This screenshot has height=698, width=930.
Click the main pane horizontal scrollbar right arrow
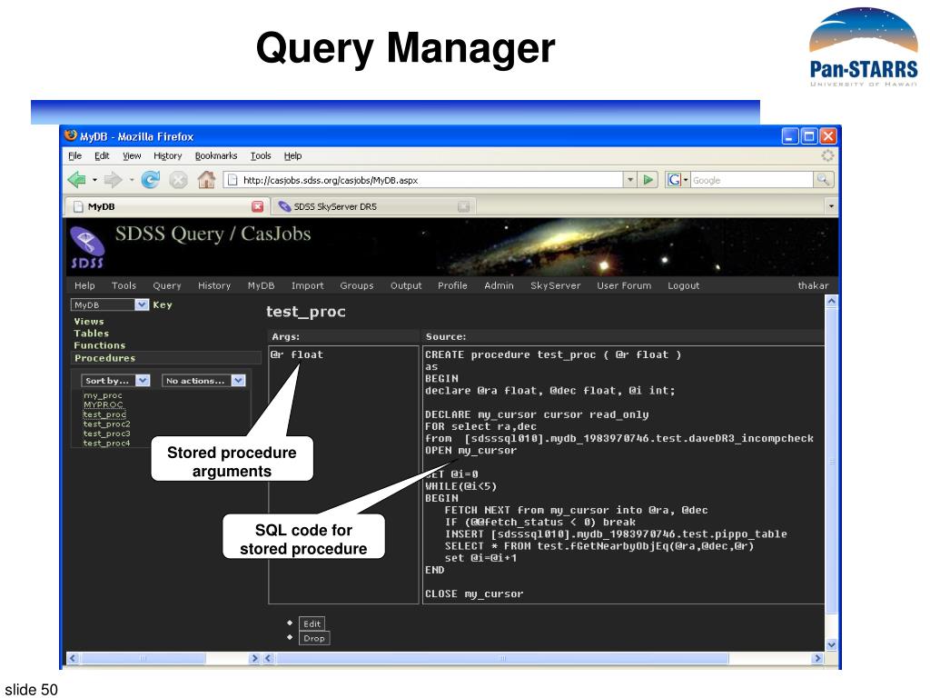pos(818,658)
